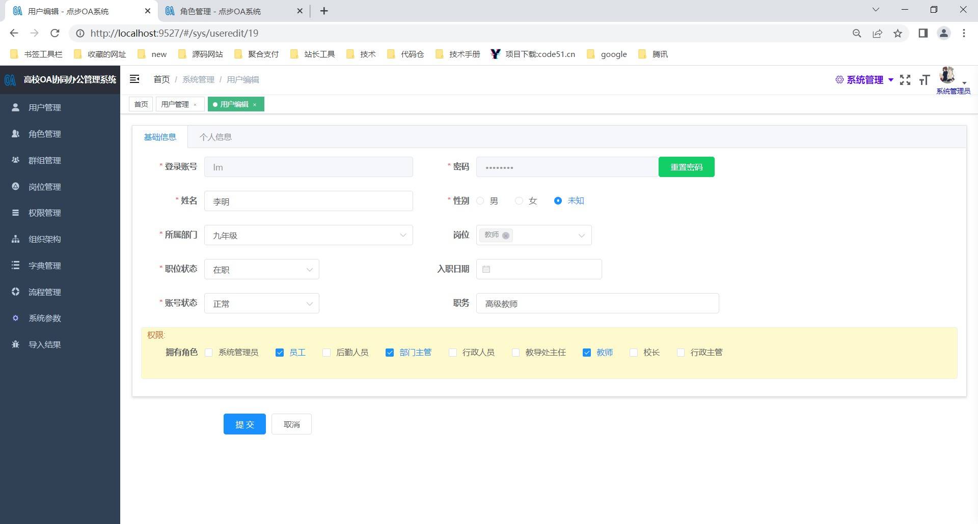Click the 岗位管理 sidebar icon
The height and width of the screenshot is (524, 978).
15,187
